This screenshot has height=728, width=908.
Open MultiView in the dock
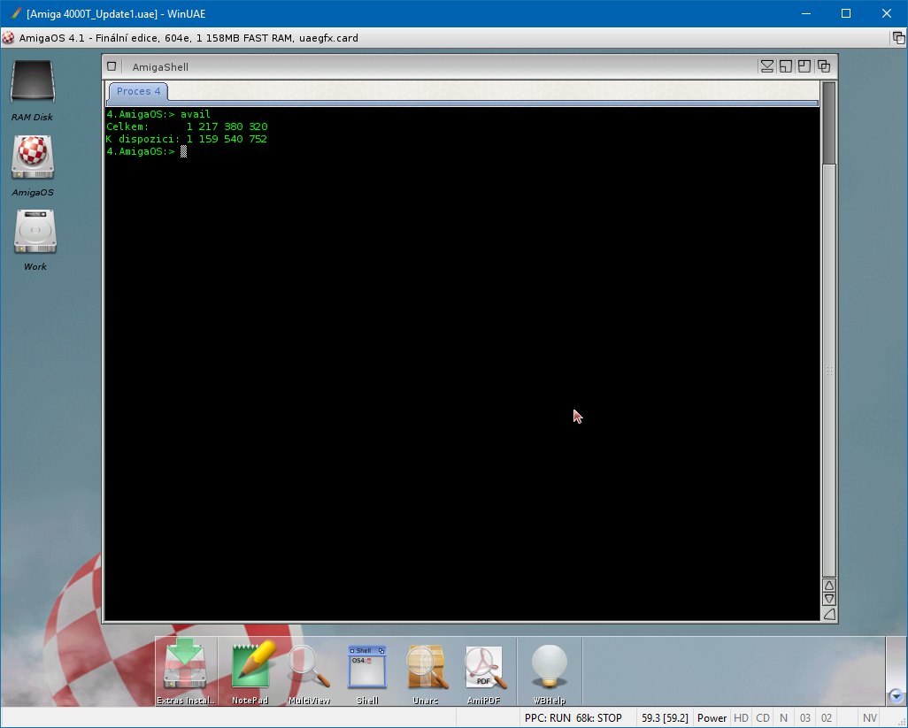[x=309, y=667]
